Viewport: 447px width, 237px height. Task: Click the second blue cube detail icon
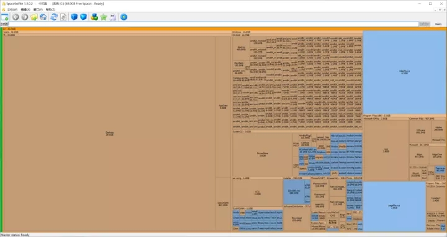(83, 17)
